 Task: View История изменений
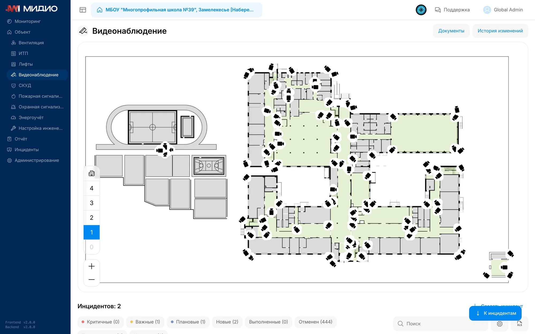click(x=500, y=31)
